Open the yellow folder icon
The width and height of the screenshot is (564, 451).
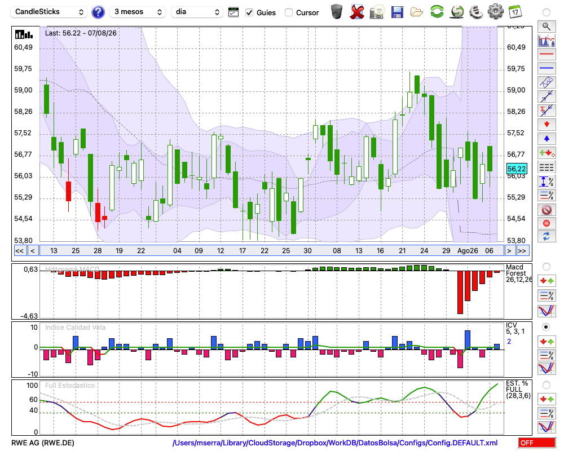point(417,12)
